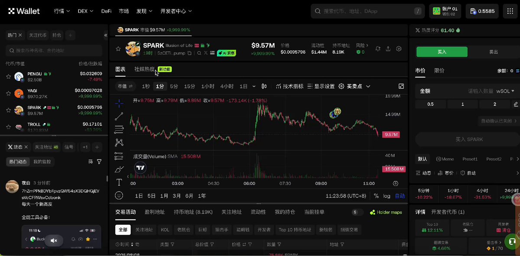Screen dimensions: 520x256
Task: Edit preset amounts pencil icon
Action: [516, 104]
